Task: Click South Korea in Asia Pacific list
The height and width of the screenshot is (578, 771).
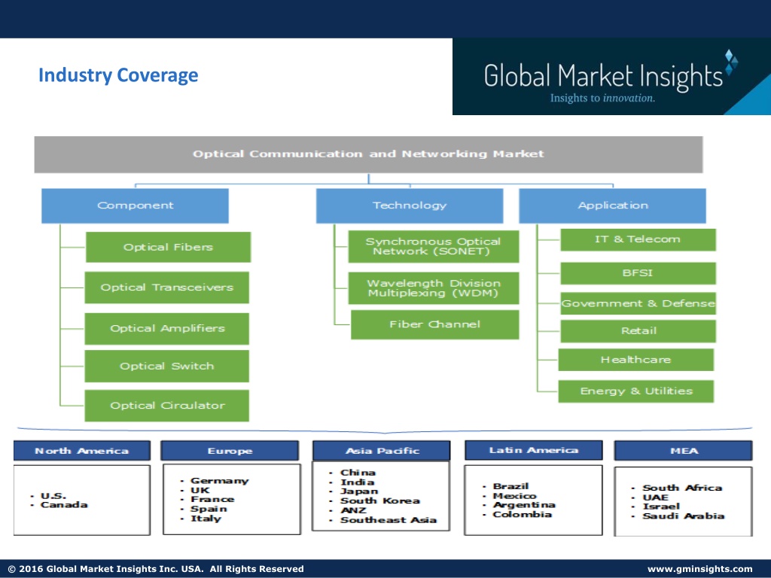Action: pyautogui.click(x=380, y=500)
